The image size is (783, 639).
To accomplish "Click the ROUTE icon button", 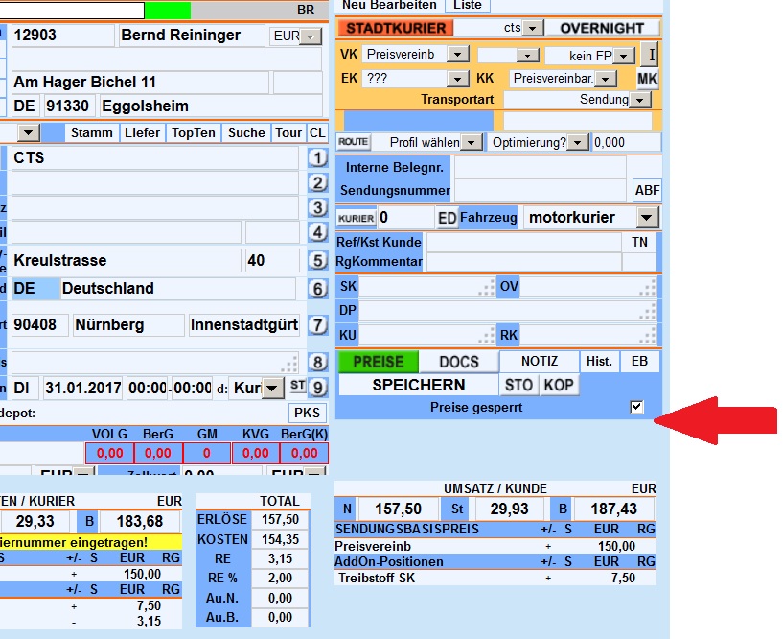I will (x=353, y=142).
